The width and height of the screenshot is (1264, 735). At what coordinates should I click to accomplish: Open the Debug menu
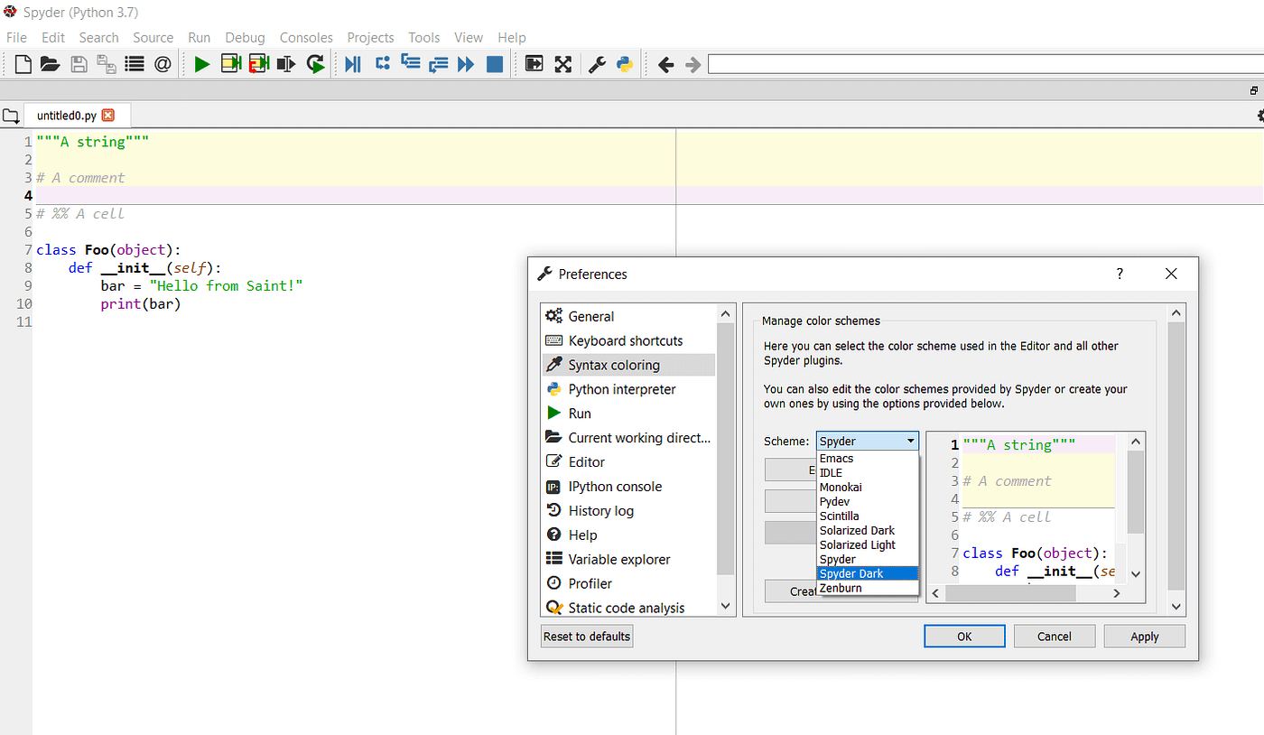click(245, 37)
